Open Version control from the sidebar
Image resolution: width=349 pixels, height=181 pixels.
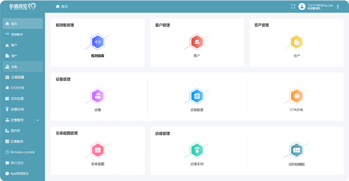coord(22,152)
